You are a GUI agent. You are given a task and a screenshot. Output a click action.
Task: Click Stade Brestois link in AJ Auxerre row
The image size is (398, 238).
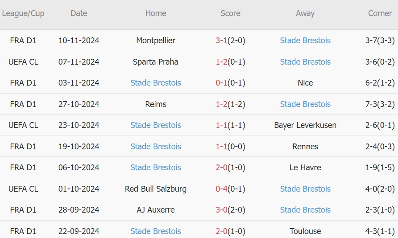(x=305, y=210)
